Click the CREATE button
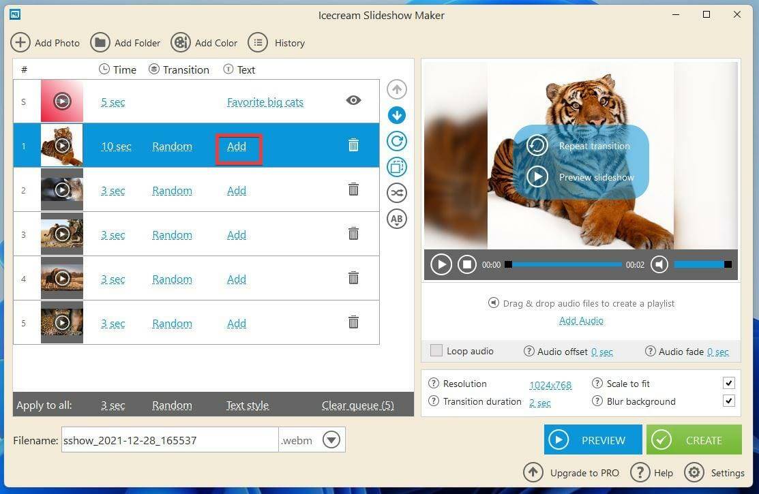Image resolution: width=759 pixels, height=494 pixels. [x=694, y=439]
